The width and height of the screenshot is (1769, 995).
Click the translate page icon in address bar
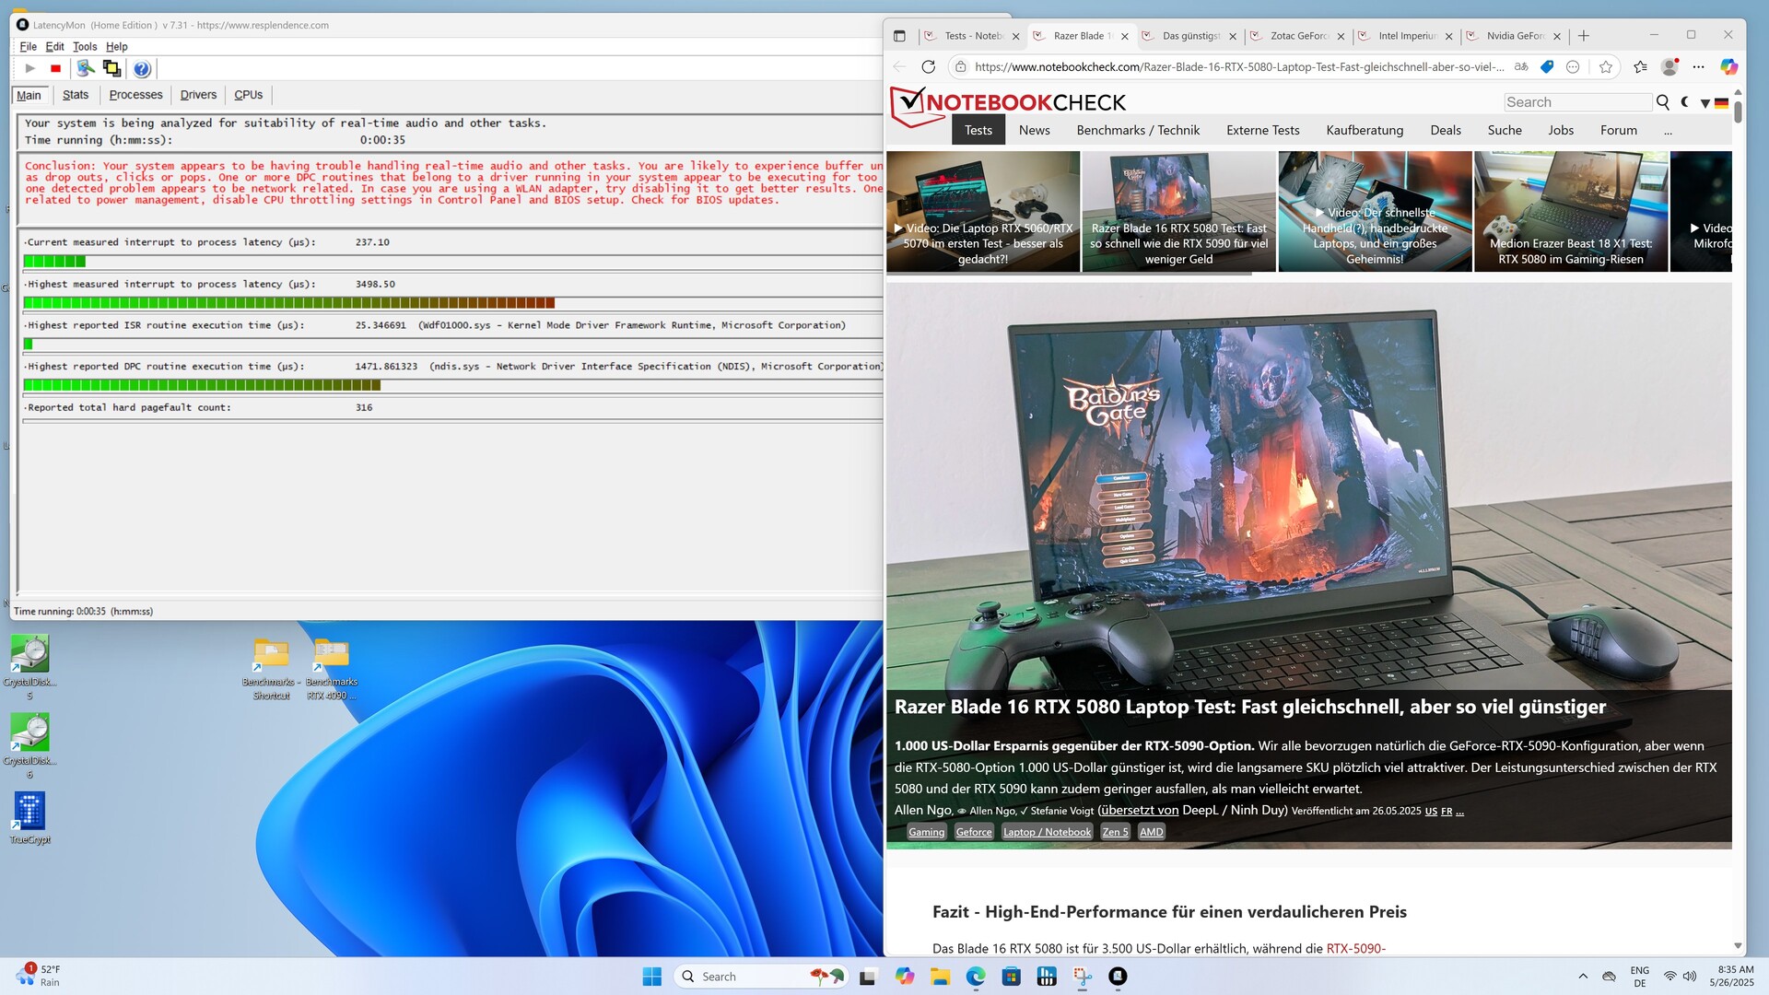pos(1520,66)
